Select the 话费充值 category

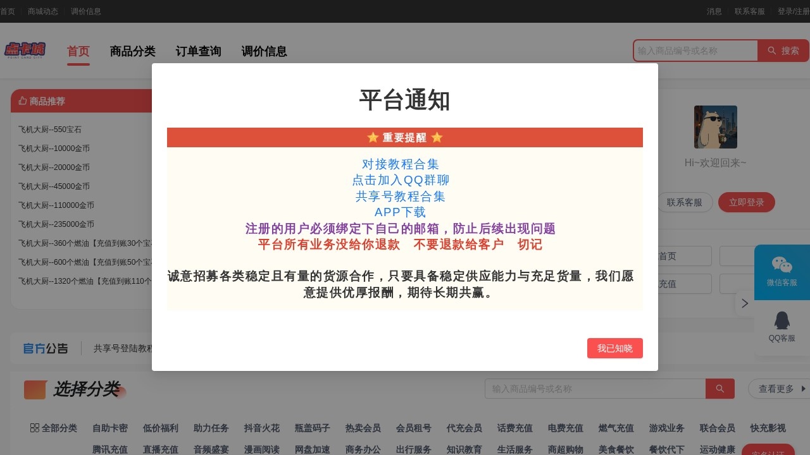(x=515, y=428)
